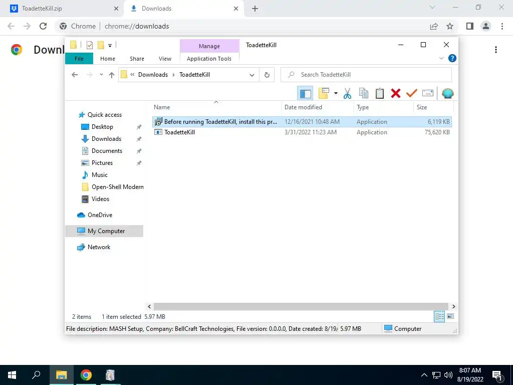Open the folder options dropdown arrow
The image size is (513, 385).
(x=336, y=93)
